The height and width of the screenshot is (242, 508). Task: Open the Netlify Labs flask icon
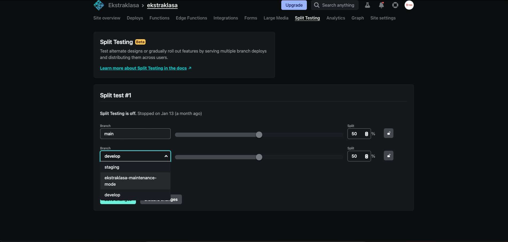[x=368, y=5]
